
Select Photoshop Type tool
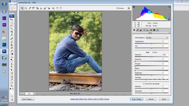(x=12, y=67)
